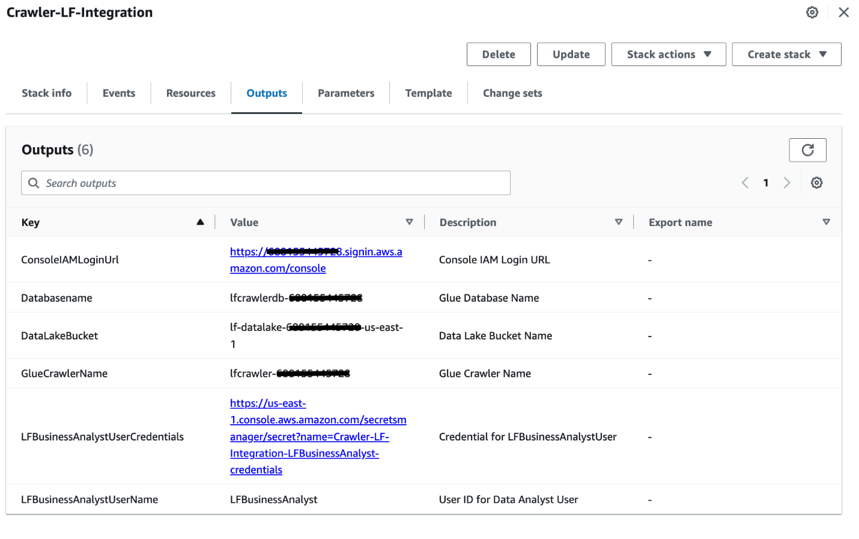The image size is (859, 539).
Task: View the Resources tab
Action: (191, 93)
